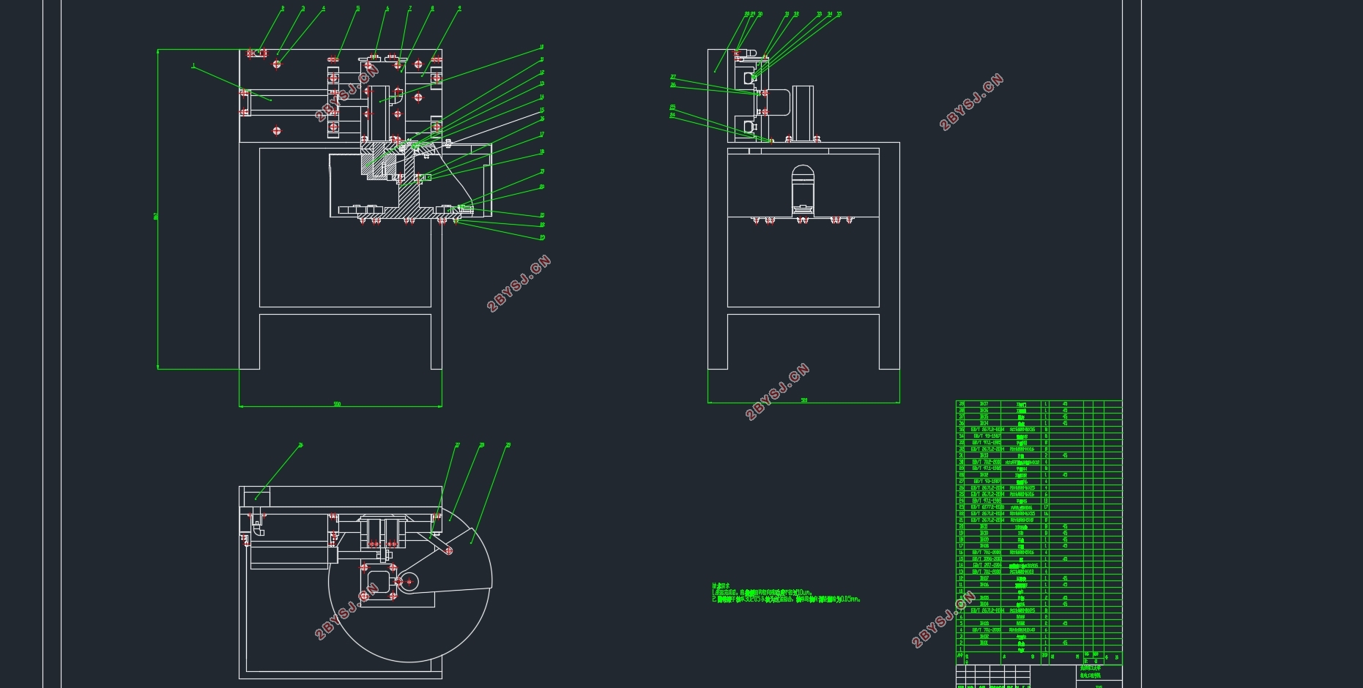Click balloon number 32 above the side view
This screenshot has width=1363, height=688.
797,14
